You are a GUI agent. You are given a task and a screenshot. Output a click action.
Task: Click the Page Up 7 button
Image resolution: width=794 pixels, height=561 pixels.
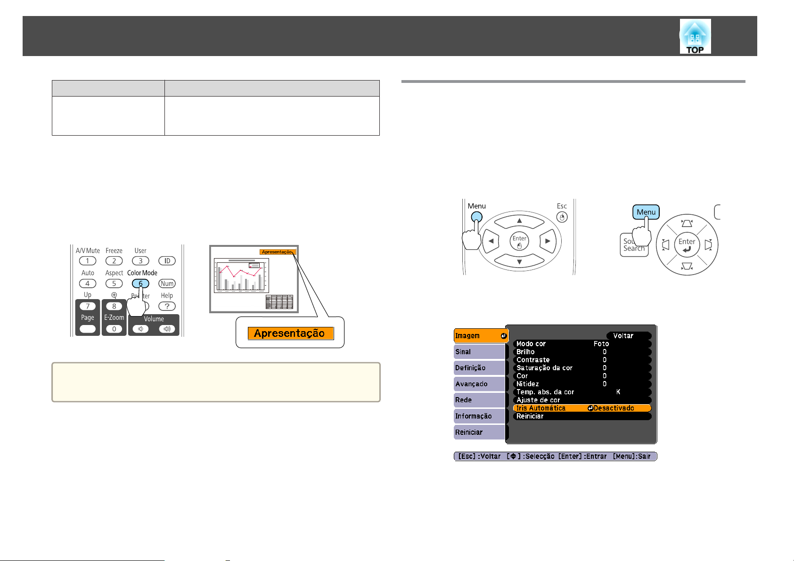(x=88, y=306)
